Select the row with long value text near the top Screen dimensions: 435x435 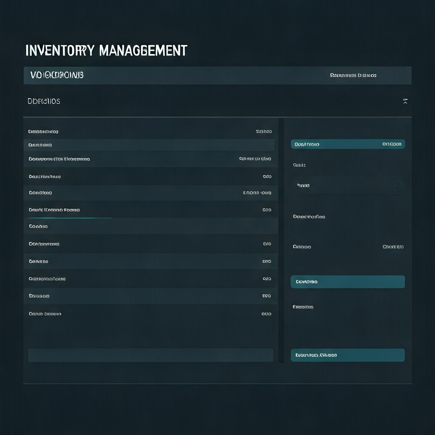click(150, 158)
